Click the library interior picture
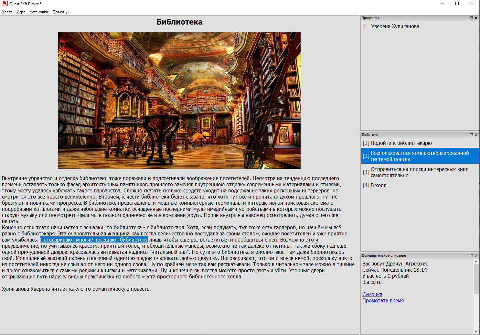 [179, 101]
